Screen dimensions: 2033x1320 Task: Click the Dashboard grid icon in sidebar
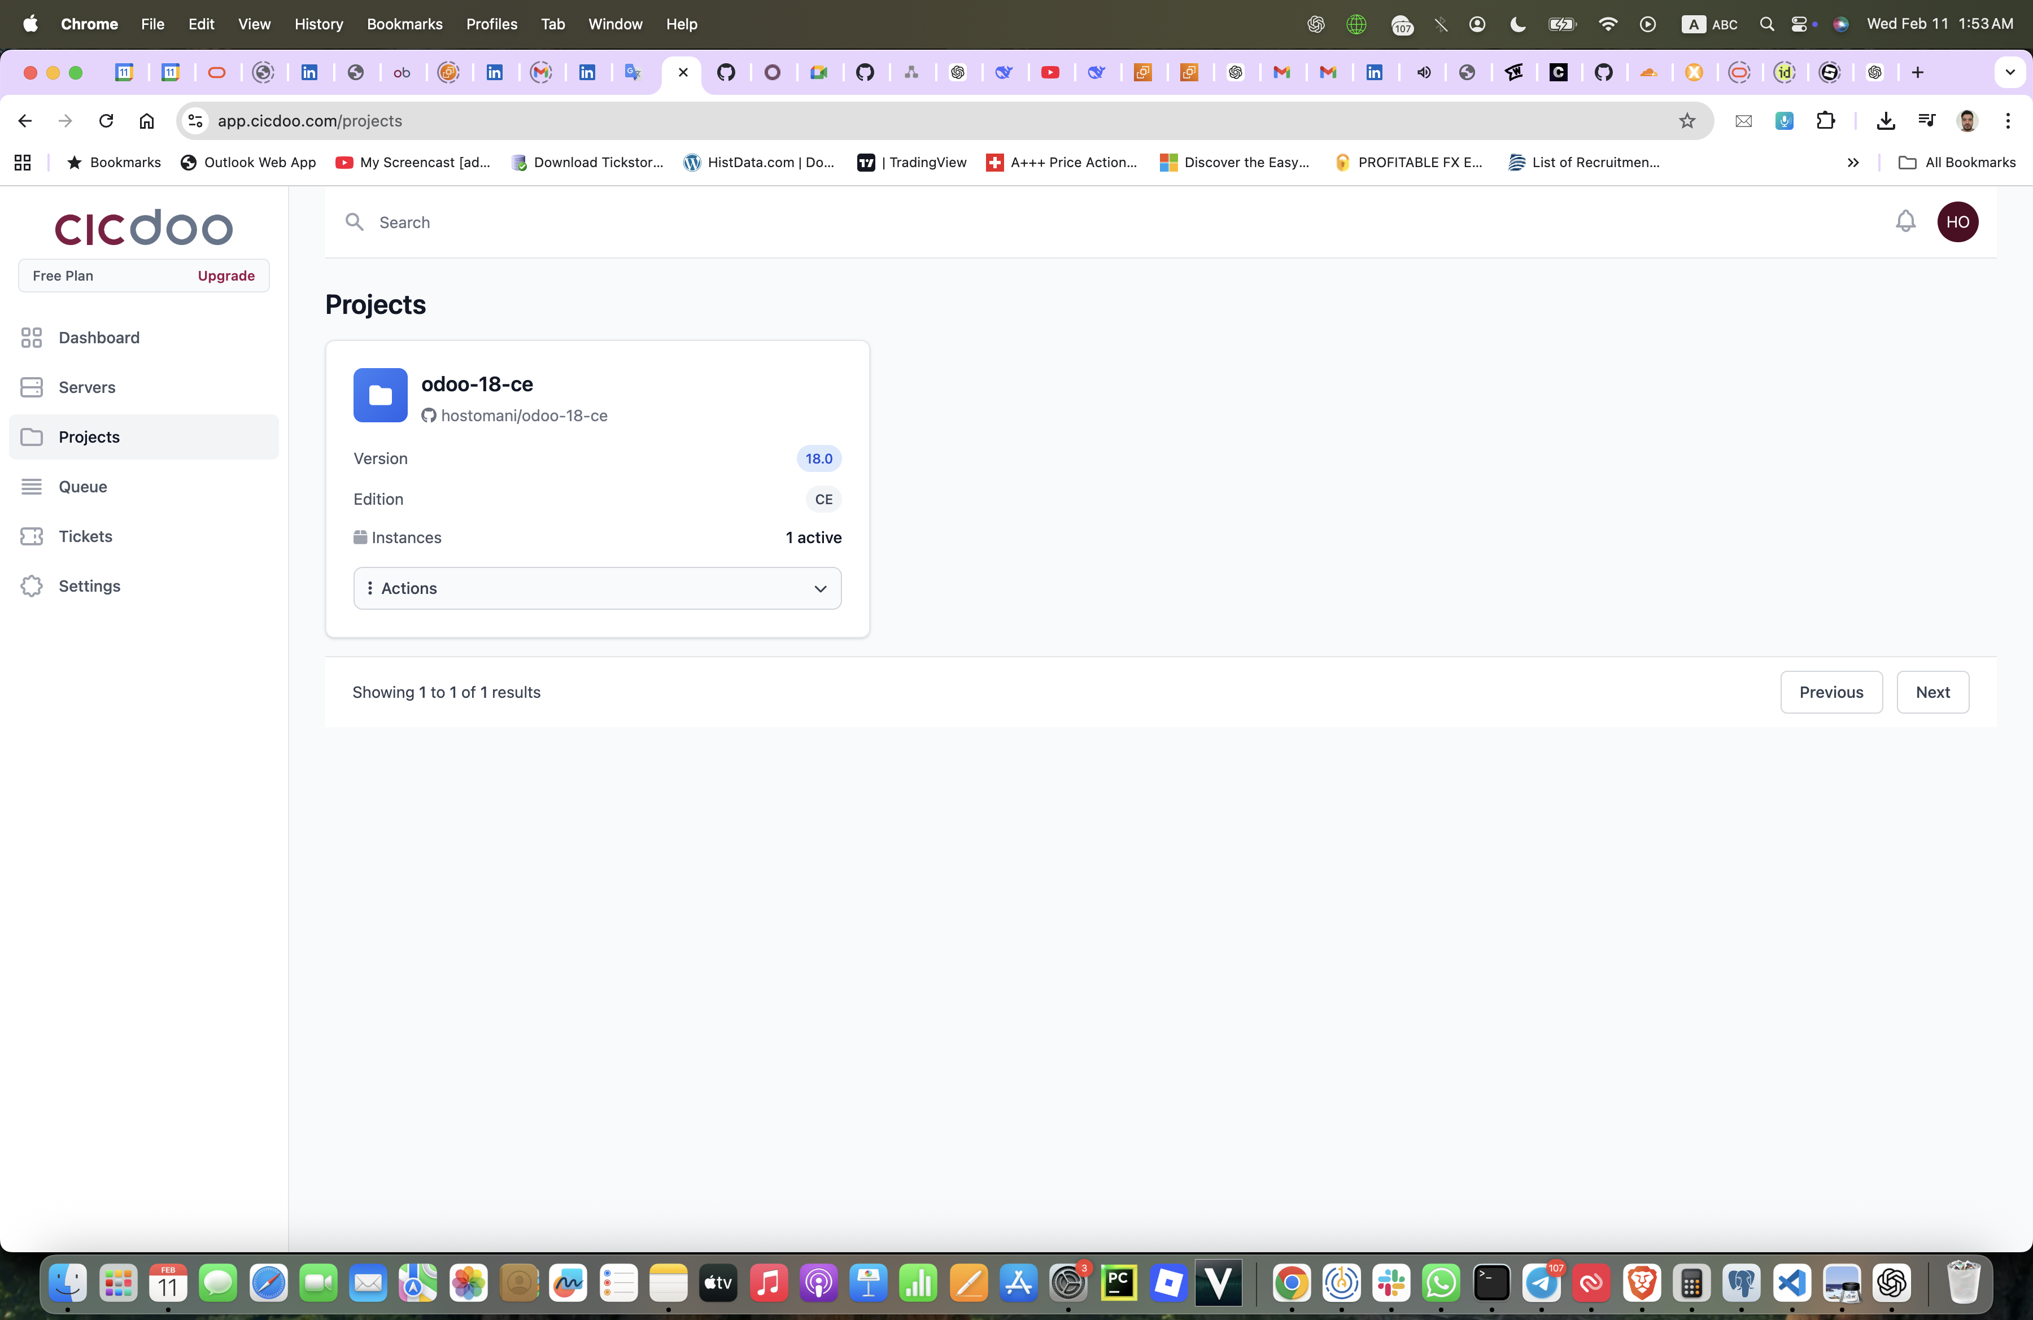pos(32,337)
